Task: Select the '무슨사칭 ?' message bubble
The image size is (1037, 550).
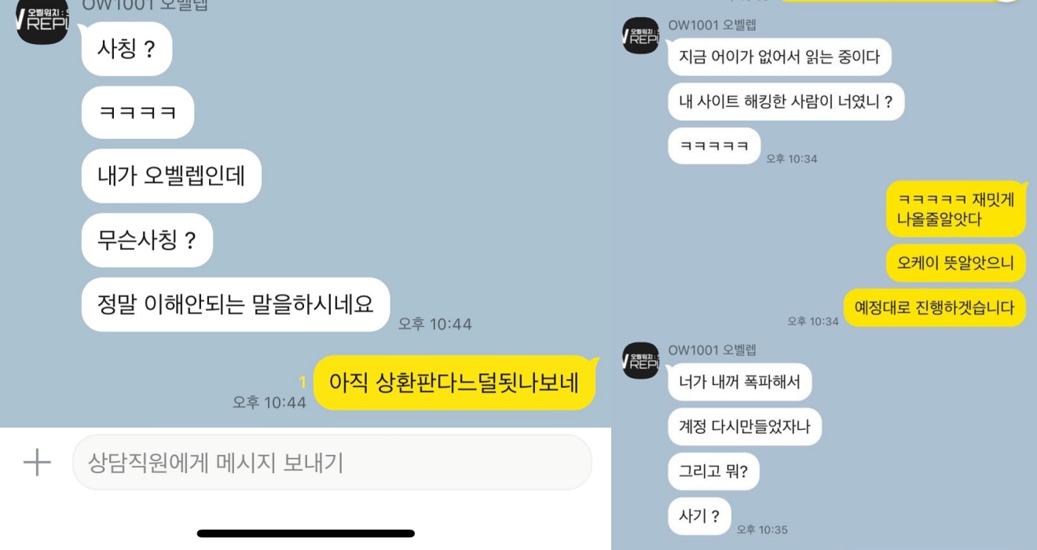Action: (x=147, y=240)
